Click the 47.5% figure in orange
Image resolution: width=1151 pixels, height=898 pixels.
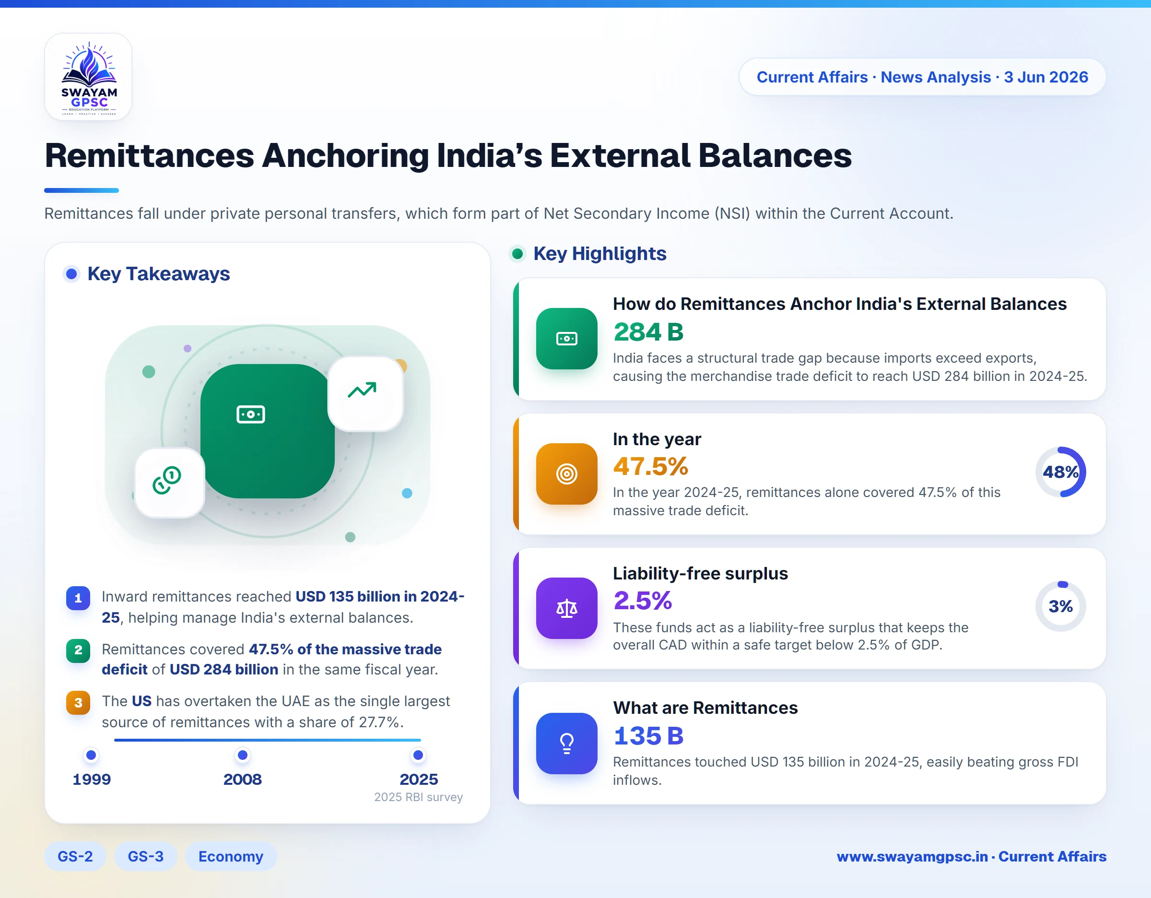click(x=651, y=466)
